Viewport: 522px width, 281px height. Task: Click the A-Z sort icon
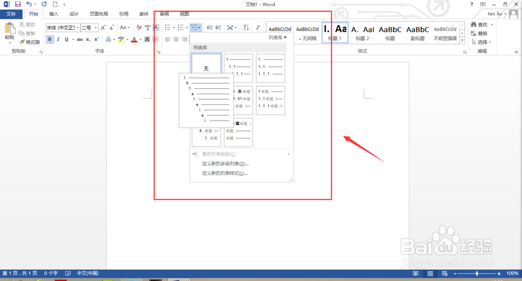pos(246,28)
